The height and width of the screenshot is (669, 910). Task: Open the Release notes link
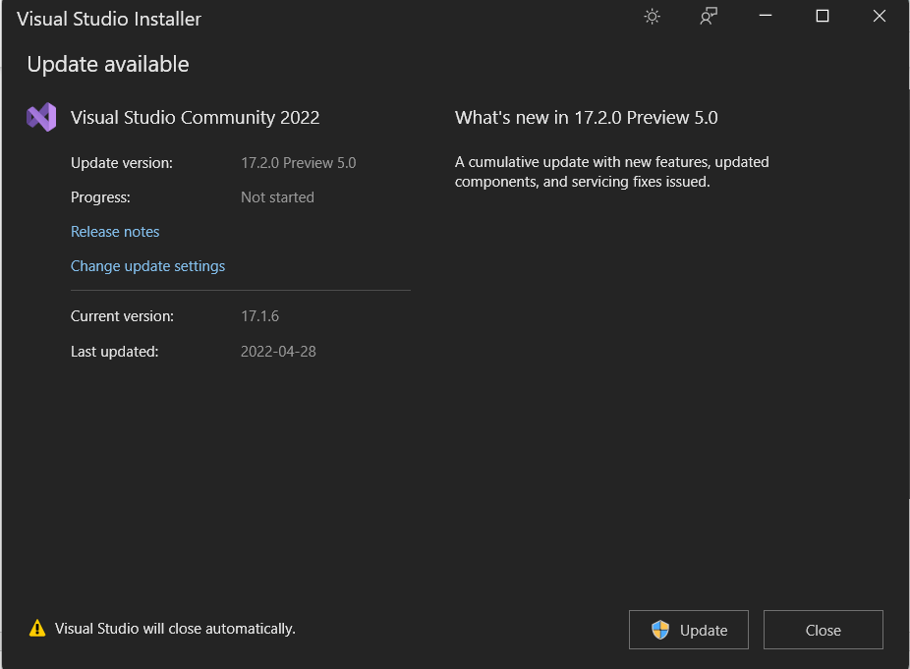[x=115, y=232]
